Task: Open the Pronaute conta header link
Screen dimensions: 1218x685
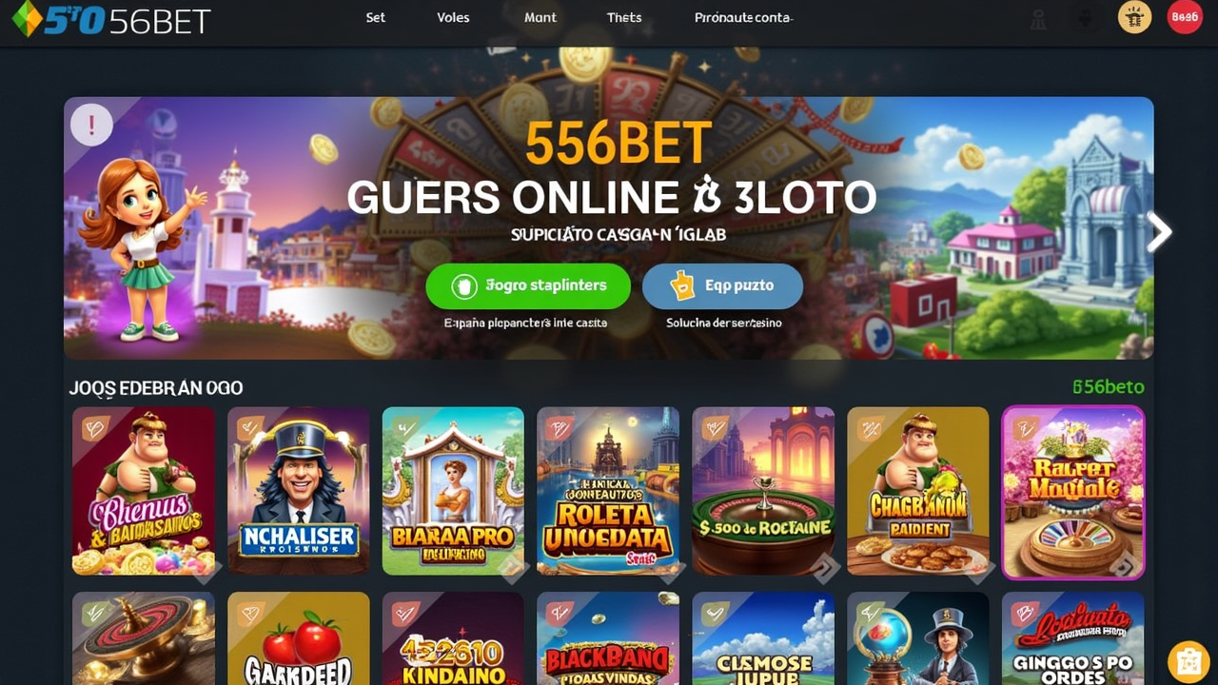Action: pyautogui.click(x=743, y=17)
